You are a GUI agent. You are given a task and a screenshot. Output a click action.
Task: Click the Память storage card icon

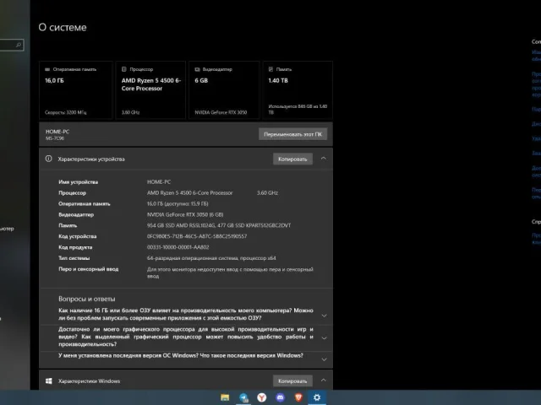(270, 69)
